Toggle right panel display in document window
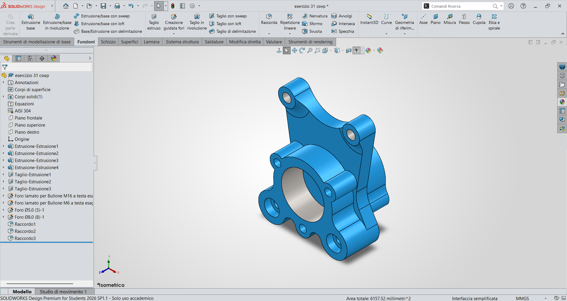 (x=538, y=42)
